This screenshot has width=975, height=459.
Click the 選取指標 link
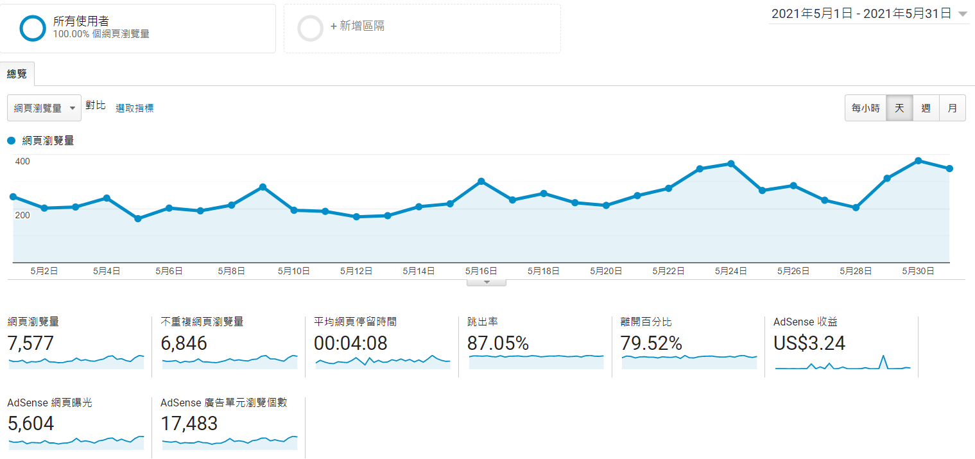[134, 108]
